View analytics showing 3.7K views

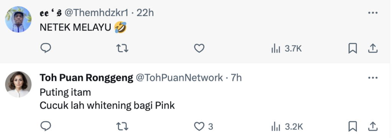[x=286, y=48]
